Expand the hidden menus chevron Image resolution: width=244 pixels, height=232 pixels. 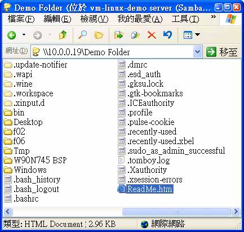pos(213,17)
